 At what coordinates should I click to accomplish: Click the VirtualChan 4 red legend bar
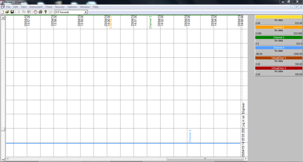point(278,68)
